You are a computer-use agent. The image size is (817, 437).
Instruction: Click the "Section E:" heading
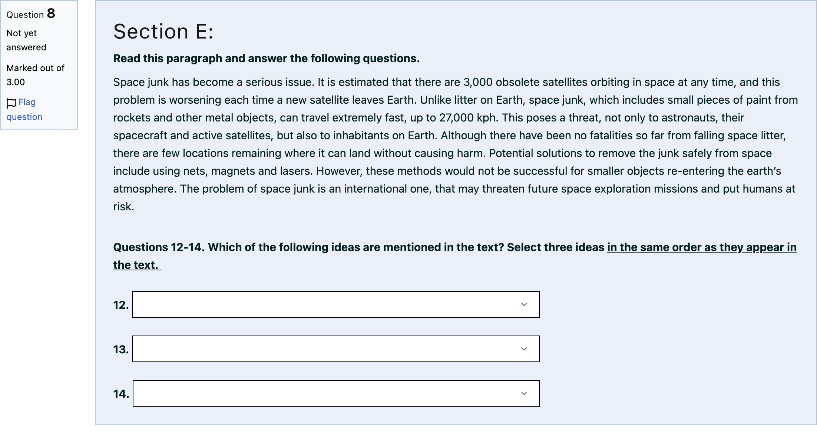tap(163, 31)
